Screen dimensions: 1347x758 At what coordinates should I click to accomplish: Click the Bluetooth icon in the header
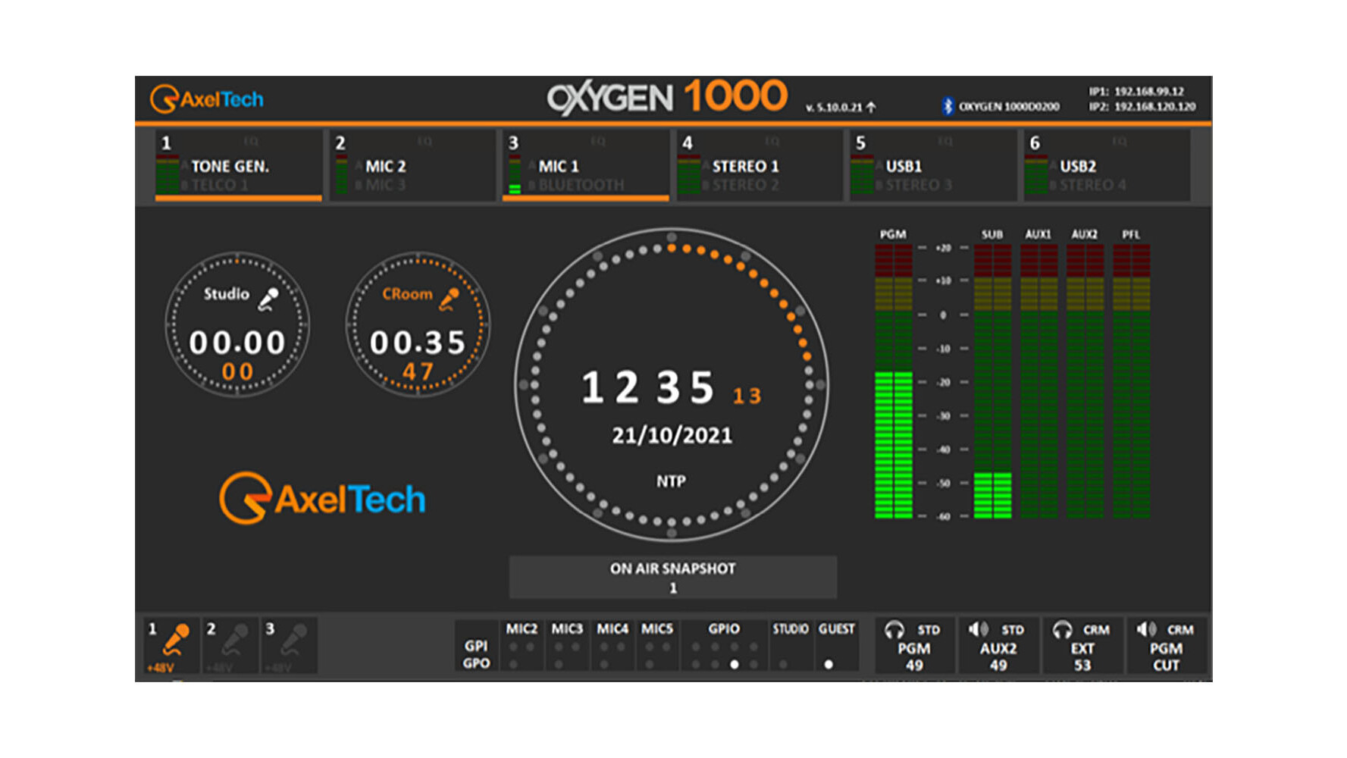pyautogui.click(x=947, y=106)
